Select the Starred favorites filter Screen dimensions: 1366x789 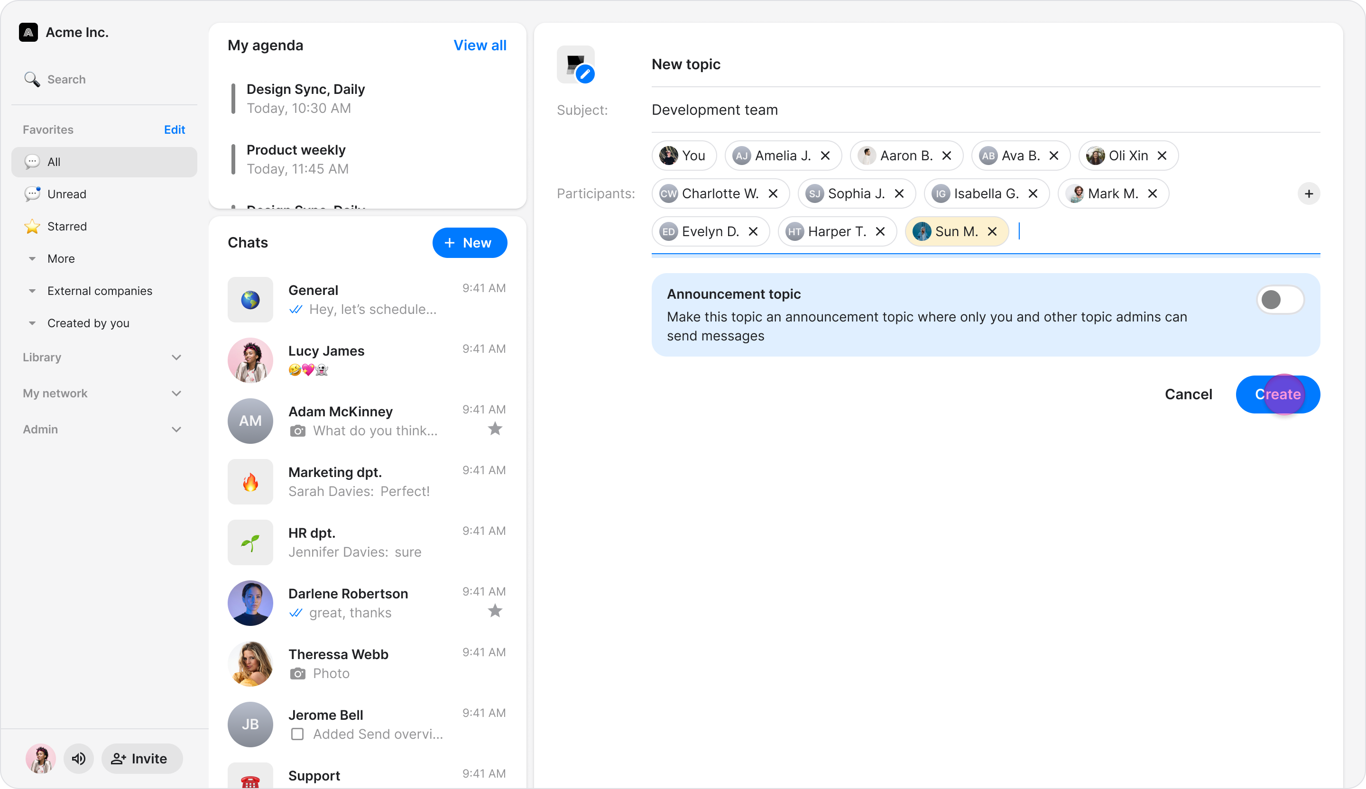(67, 227)
